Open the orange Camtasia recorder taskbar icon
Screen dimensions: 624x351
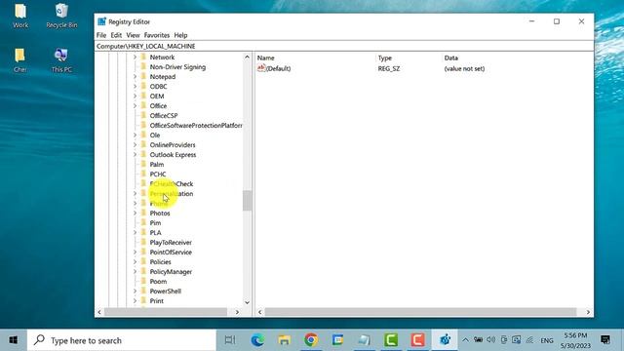[x=417, y=340]
